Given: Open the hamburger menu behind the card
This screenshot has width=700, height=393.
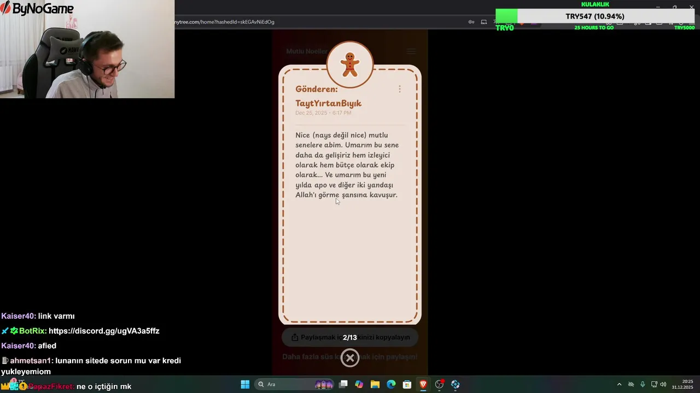Looking at the screenshot, I should [411, 51].
